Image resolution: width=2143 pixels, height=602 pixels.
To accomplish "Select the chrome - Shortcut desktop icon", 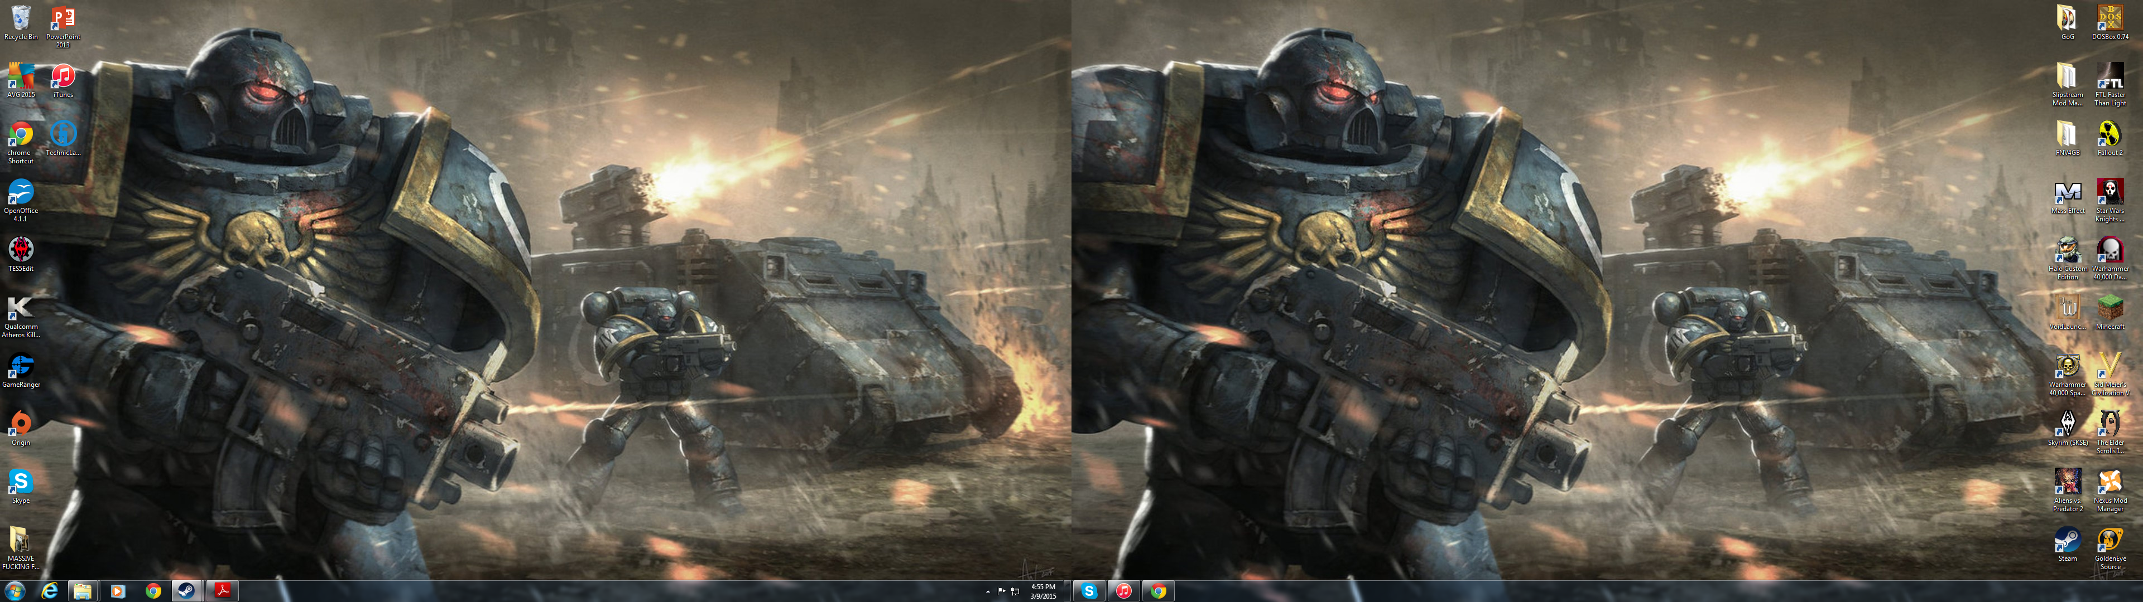I will pyautogui.click(x=21, y=143).
